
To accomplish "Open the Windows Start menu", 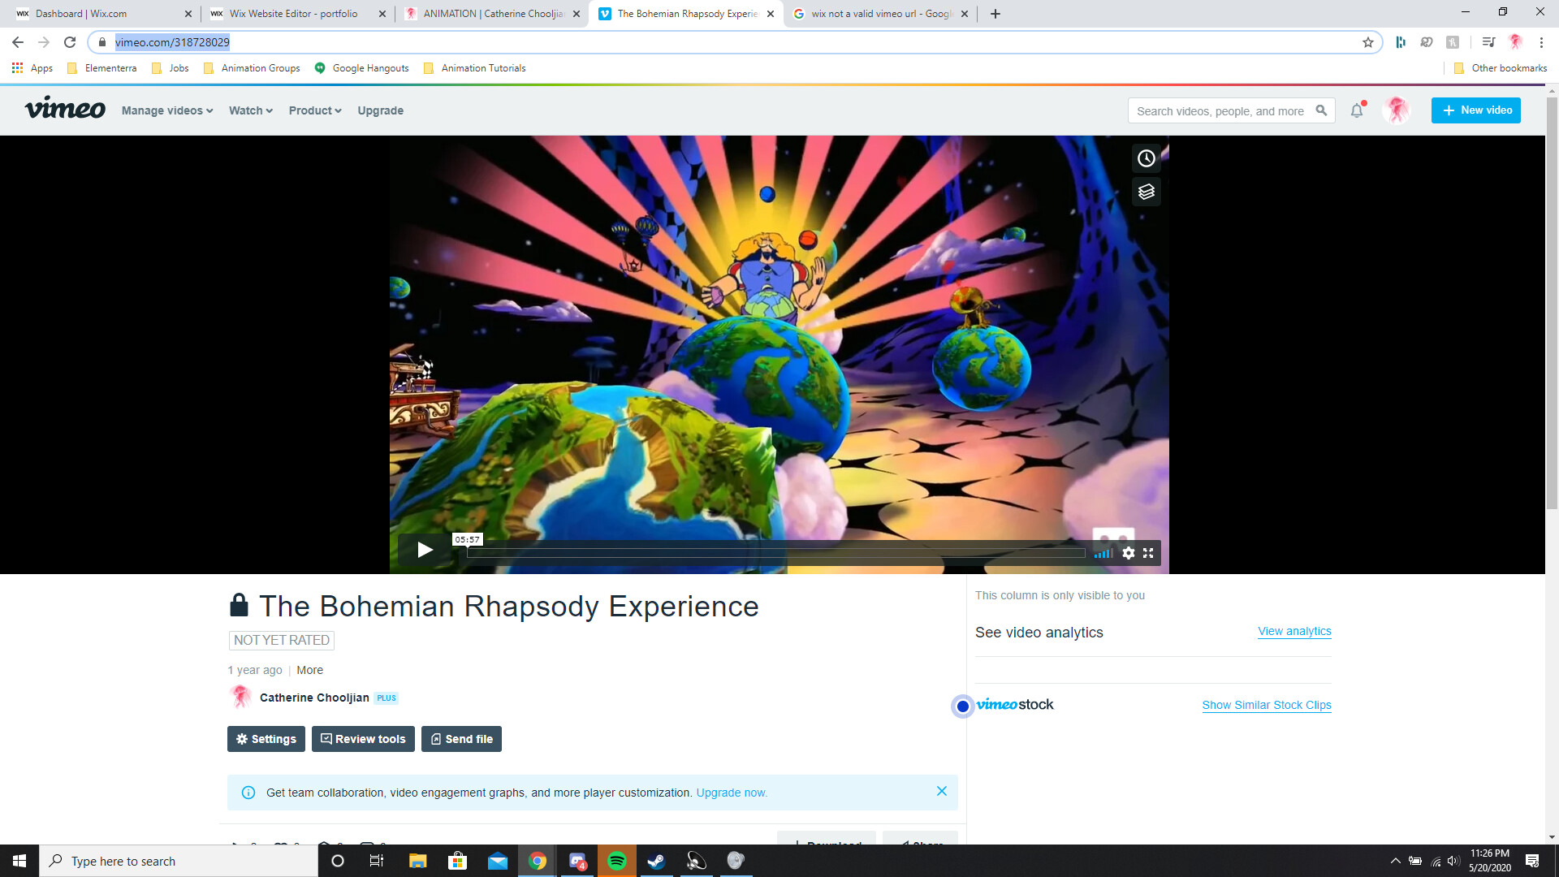I will [19, 861].
